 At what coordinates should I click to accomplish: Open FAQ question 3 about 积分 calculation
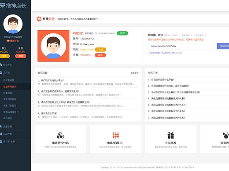[x=63, y=102]
